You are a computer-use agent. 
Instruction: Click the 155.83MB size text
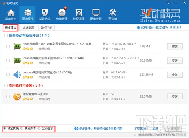(146, 74)
